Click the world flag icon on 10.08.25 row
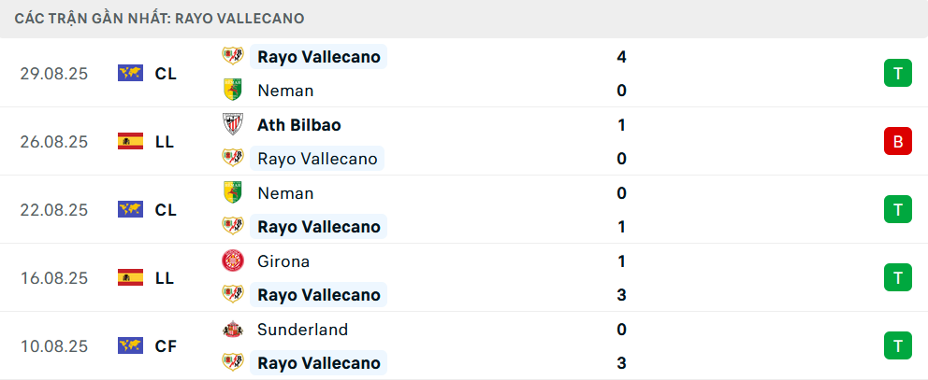 tap(130, 346)
